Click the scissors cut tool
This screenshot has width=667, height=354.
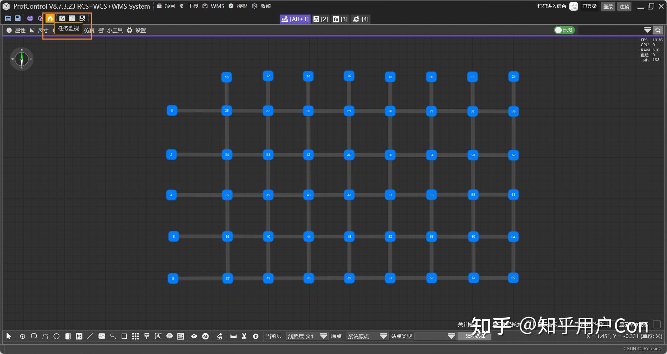click(244, 336)
